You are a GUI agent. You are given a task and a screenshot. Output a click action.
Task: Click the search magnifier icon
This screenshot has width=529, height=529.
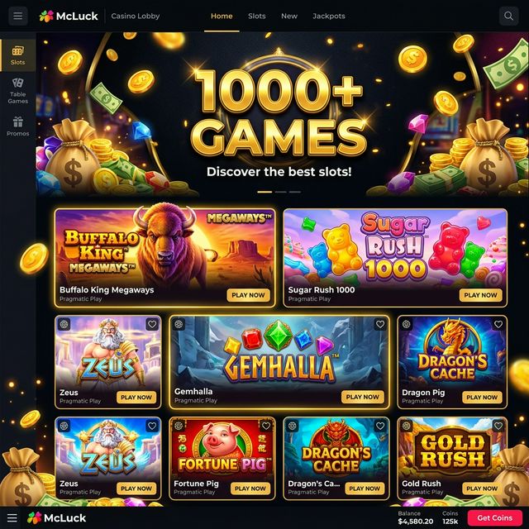[x=508, y=16]
